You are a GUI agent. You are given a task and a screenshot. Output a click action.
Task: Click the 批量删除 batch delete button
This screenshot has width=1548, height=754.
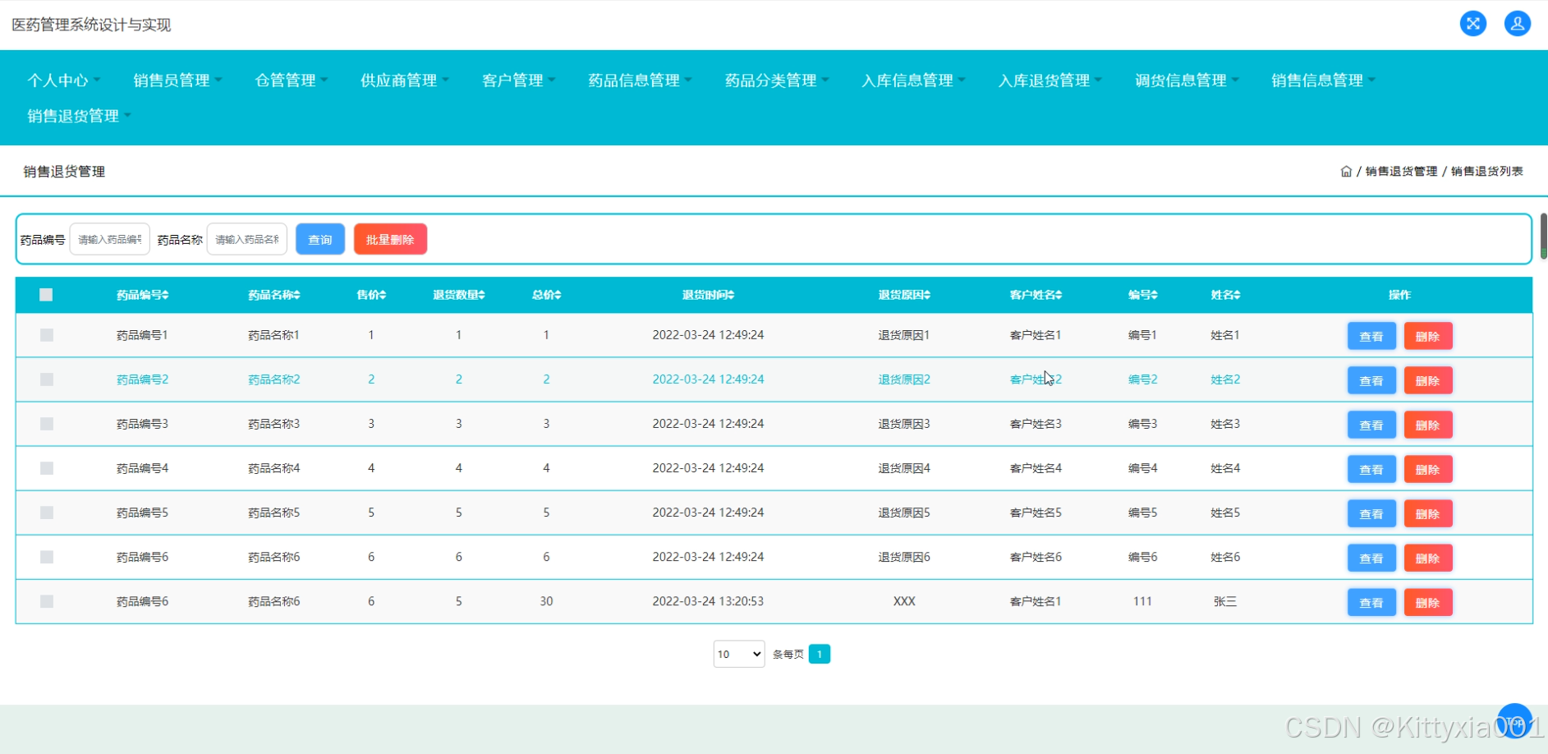tap(390, 239)
